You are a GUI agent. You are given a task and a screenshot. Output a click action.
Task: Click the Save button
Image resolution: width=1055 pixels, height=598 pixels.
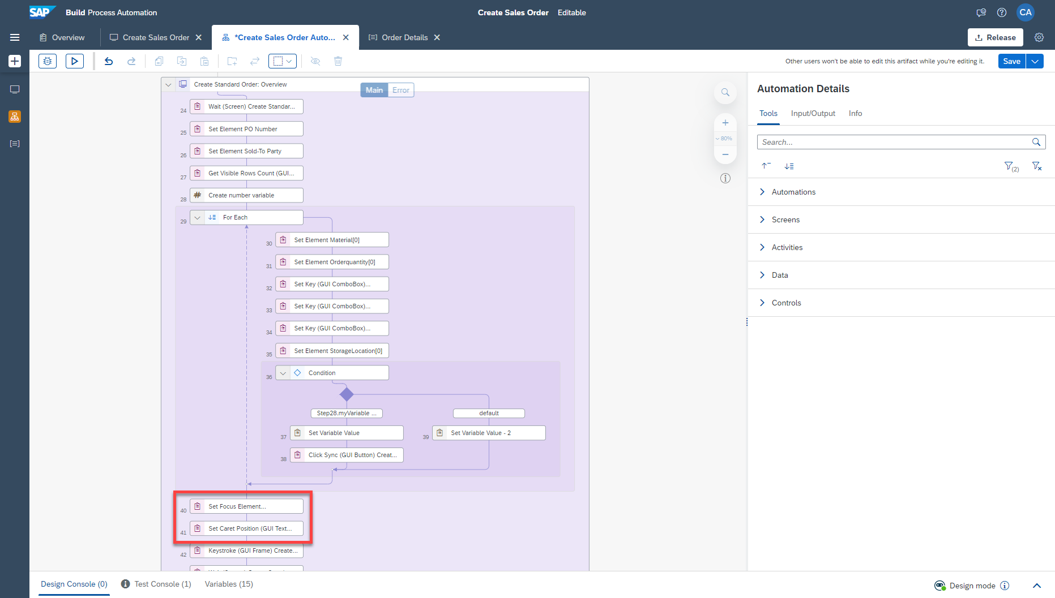tap(1012, 61)
